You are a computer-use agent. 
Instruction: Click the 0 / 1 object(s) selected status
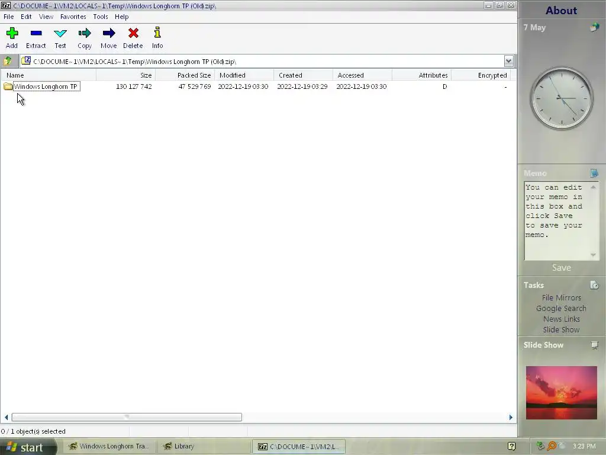(x=33, y=431)
